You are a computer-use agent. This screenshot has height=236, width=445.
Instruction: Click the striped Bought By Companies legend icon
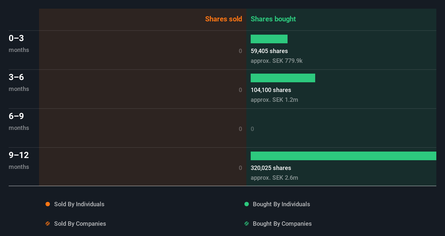(247, 224)
